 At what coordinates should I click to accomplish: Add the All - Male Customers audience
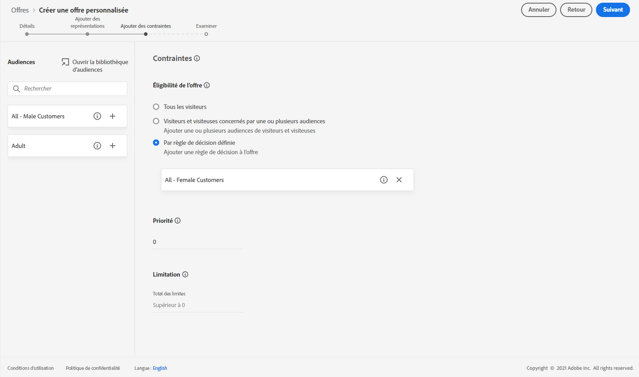click(x=113, y=116)
